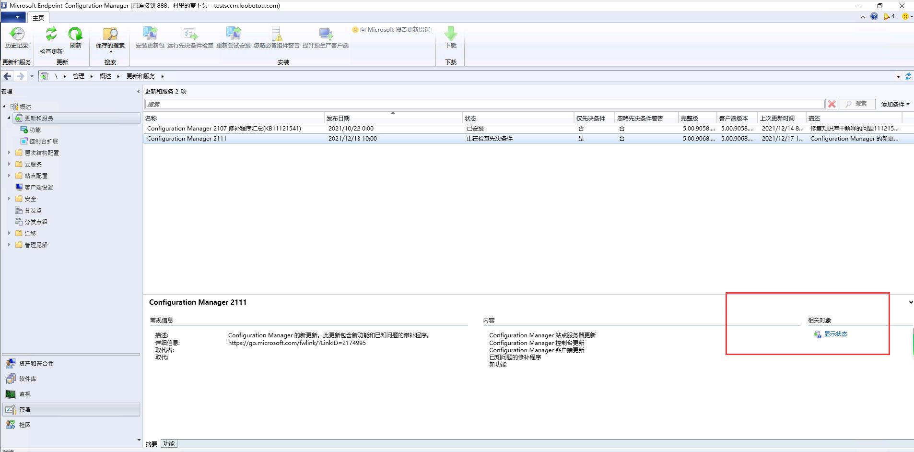This screenshot has height=452, width=914.
Task: Sort by 名称 column header
Action: click(234, 118)
